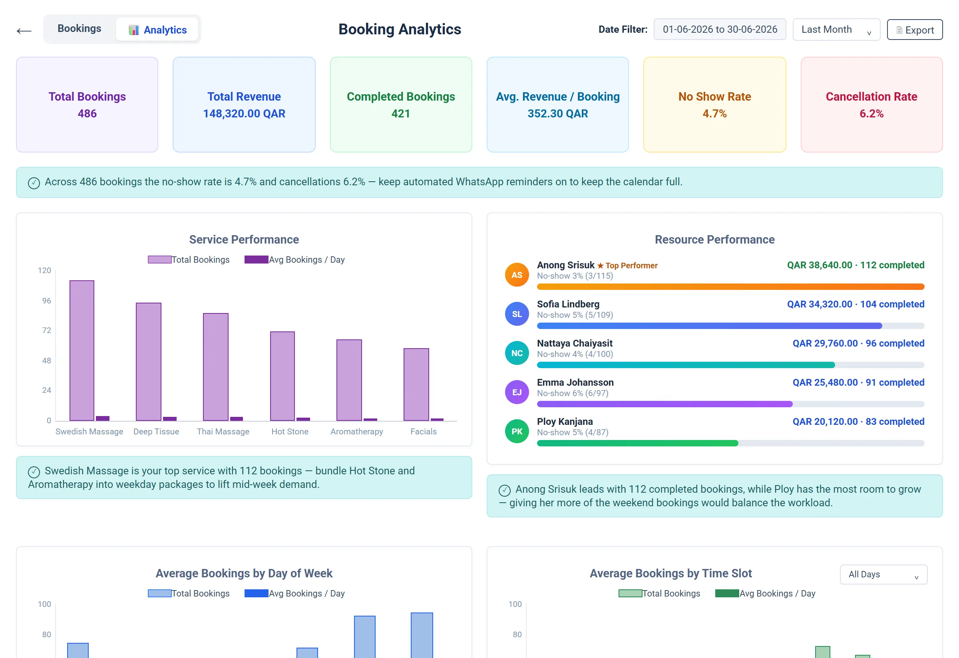Select the Total Revenue summary card
The height and width of the screenshot is (658, 959).
pyautogui.click(x=244, y=105)
